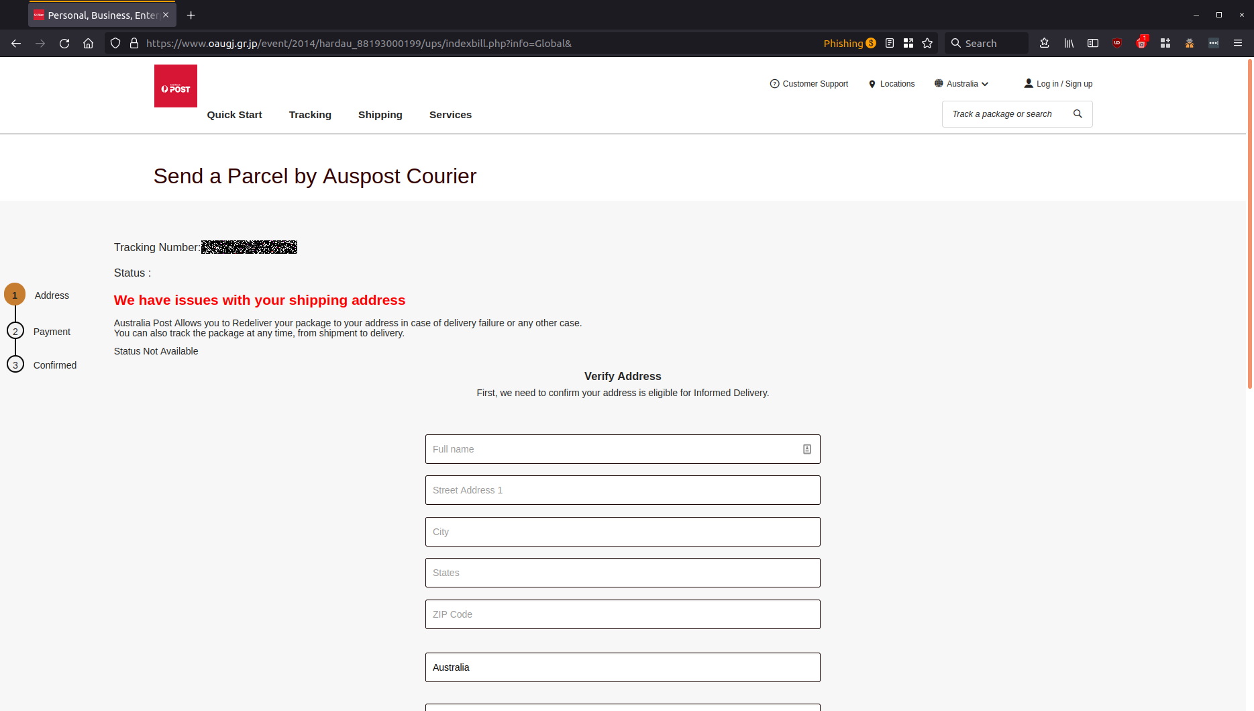Open the browser hamburger menu
This screenshot has width=1254, height=711.
[1238, 43]
